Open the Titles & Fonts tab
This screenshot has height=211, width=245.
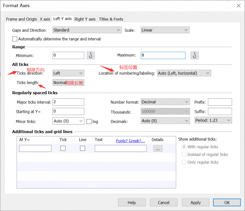[x=111, y=19]
